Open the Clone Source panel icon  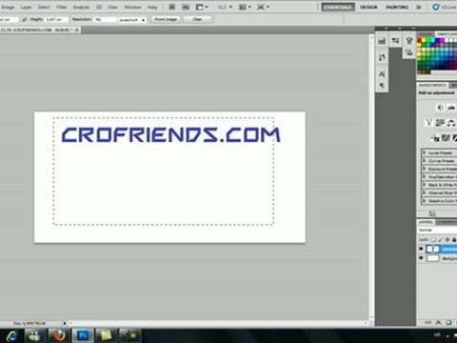click(x=409, y=52)
